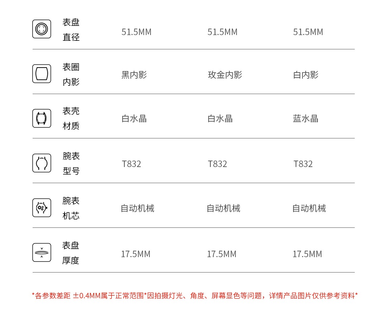
Task: Click the middle column T832 model
Action: [218, 164]
